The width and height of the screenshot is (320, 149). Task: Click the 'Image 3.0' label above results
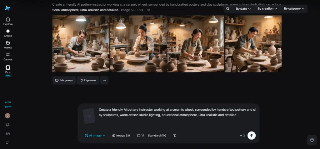tap(128, 10)
